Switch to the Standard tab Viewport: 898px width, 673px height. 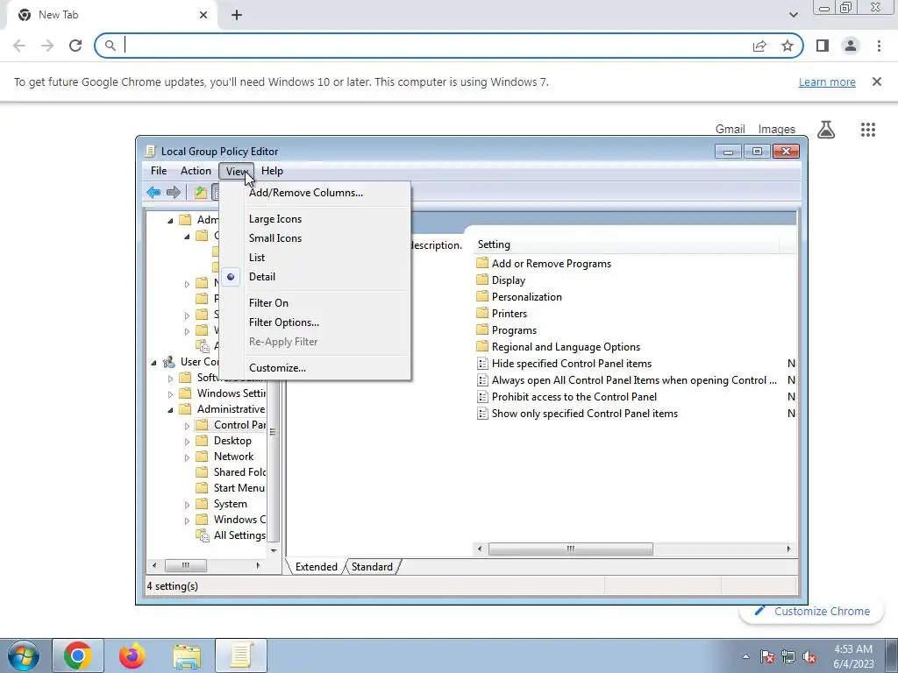(x=372, y=567)
